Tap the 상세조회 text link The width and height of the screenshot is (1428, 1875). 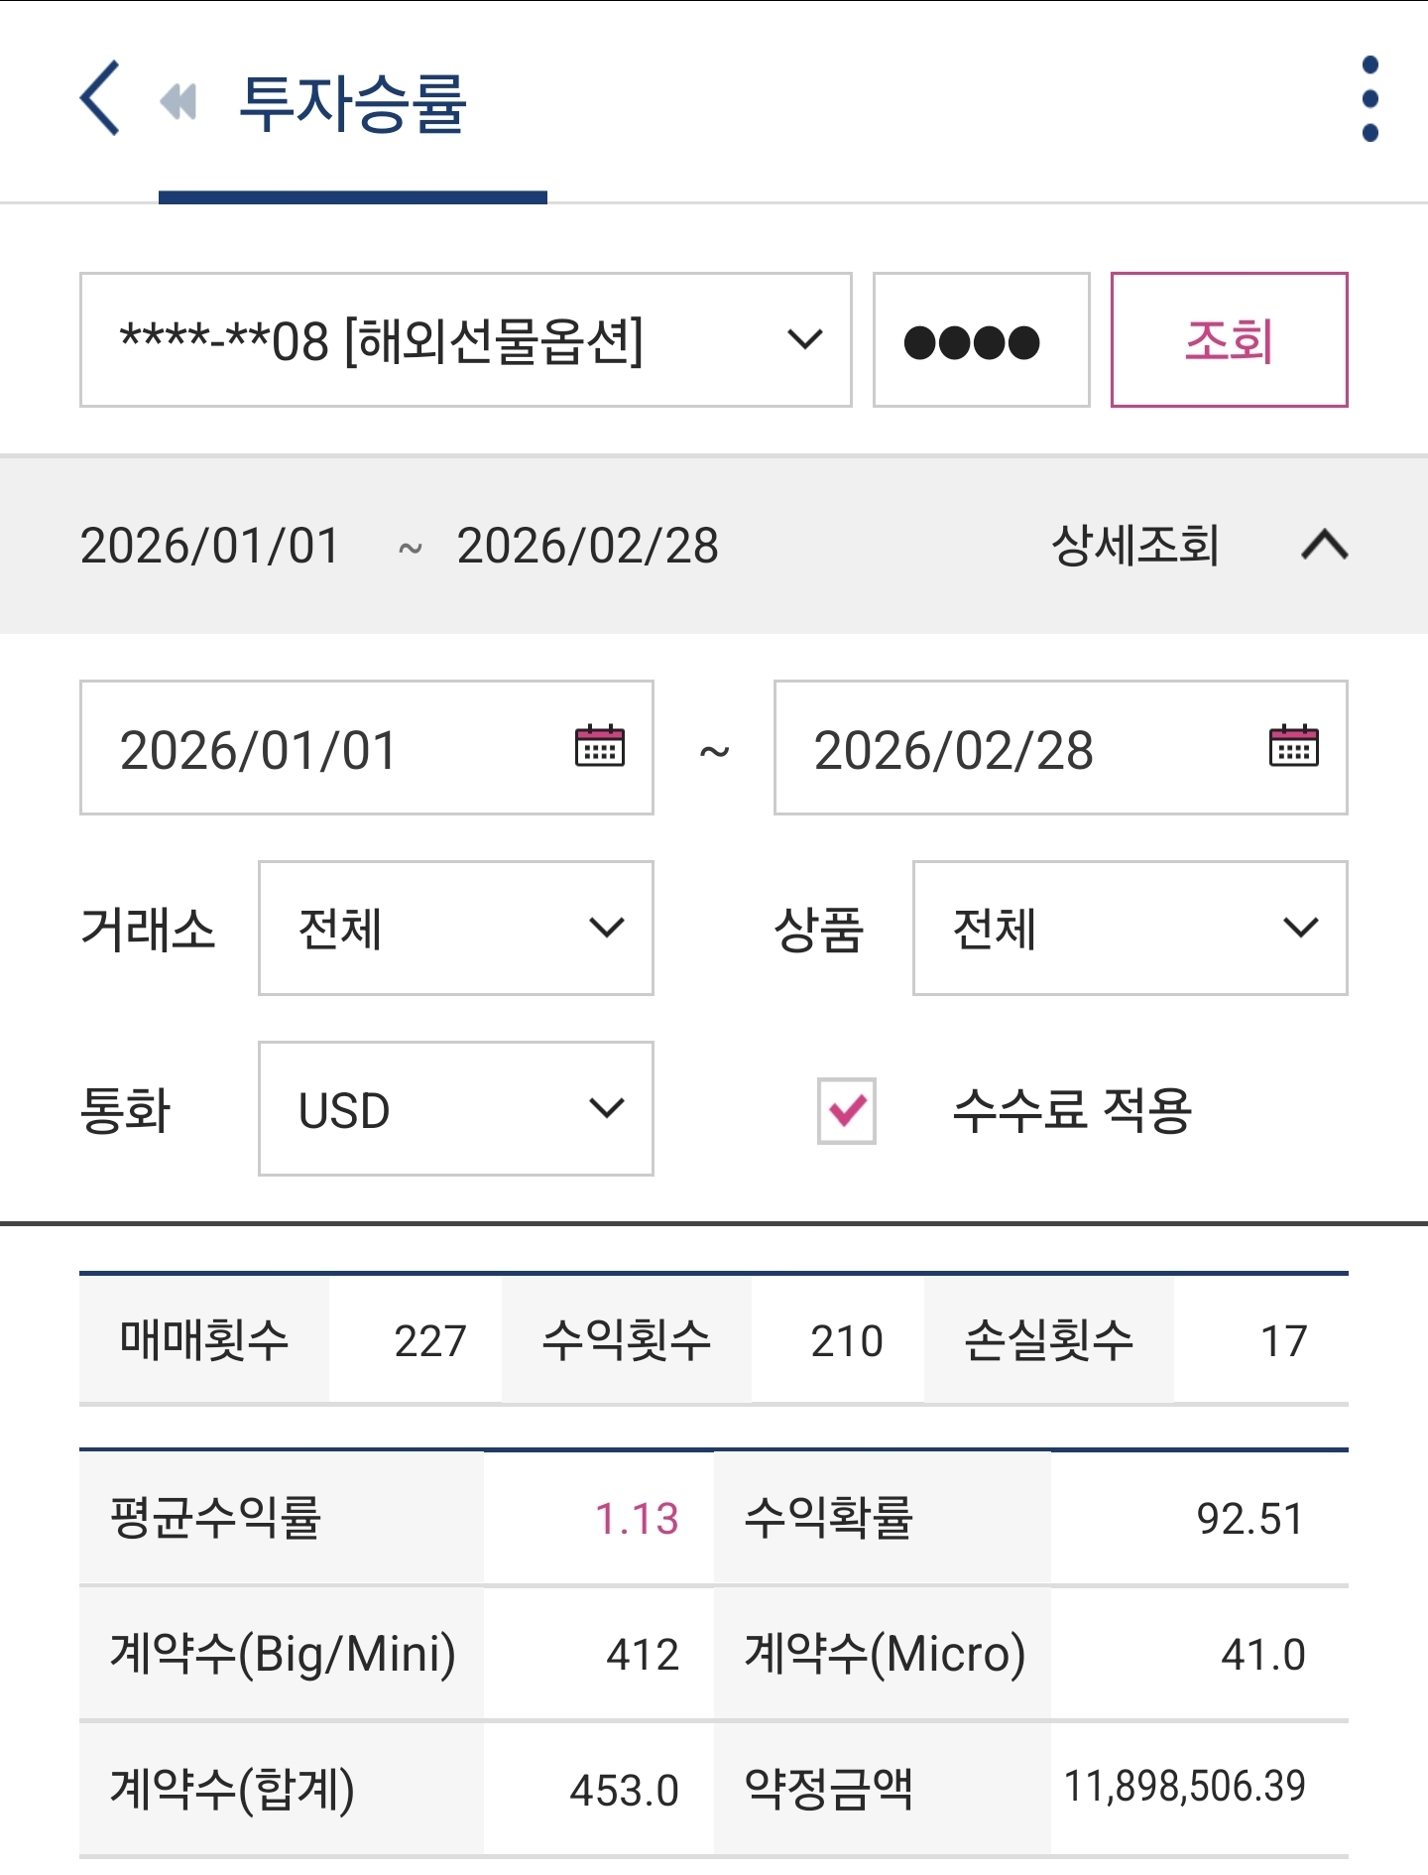[1135, 545]
